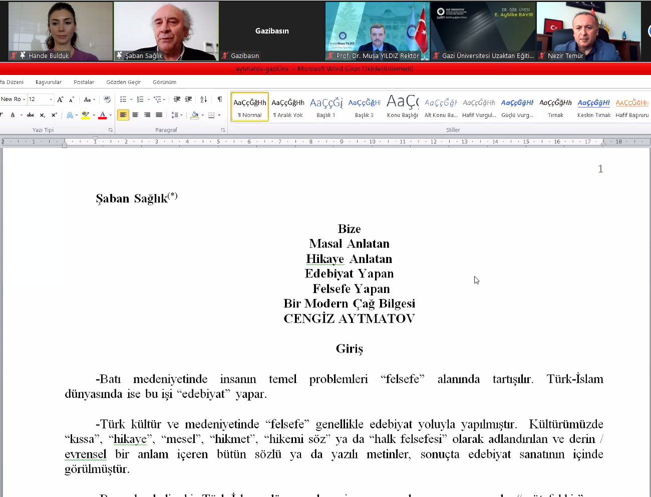The image size is (651, 497).
Task: Expand the bullet list style arrow
Action: coord(132,99)
